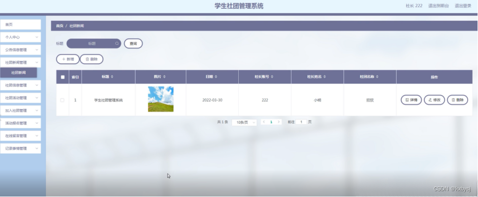
Task: Sort the 日期 column using its sort arrows
Action: click(216, 77)
